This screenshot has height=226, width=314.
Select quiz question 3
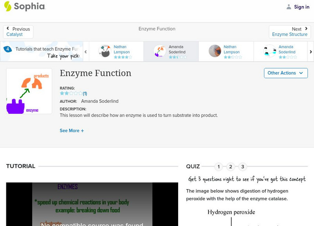(x=243, y=167)
